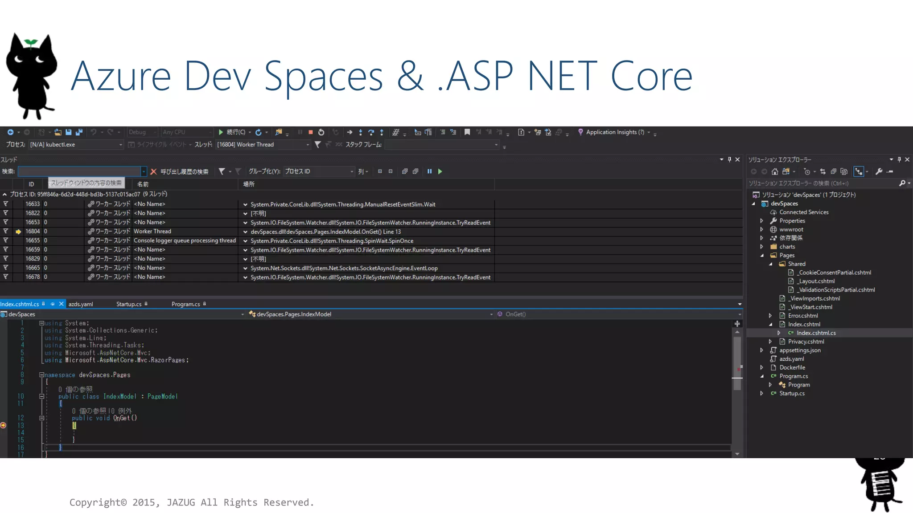Expand location of thread 16804 OnGet call
This screenshot has width=913, height=513.
point(245,232)
